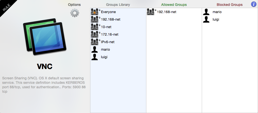Viewport: 258px width, 113px height.
Task: Click luigi's user icon in Blocked Groups
Action: pyautogui.click(x=207, y=19)
